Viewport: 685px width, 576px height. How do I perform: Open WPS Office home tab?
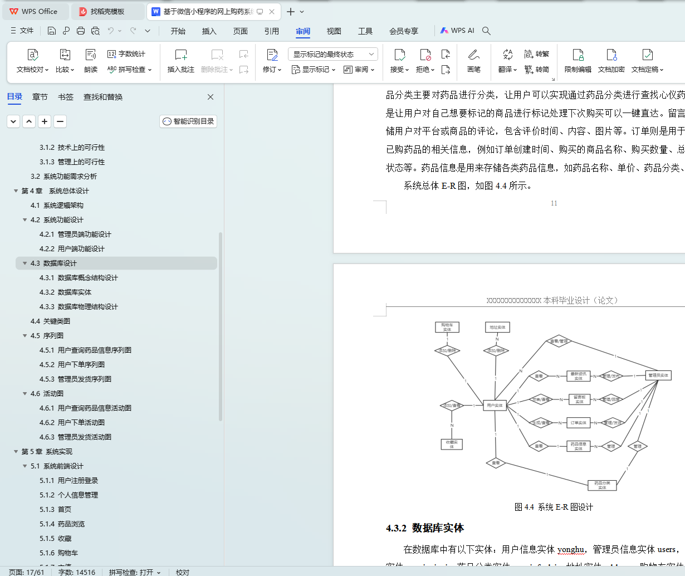coord(35,11)
